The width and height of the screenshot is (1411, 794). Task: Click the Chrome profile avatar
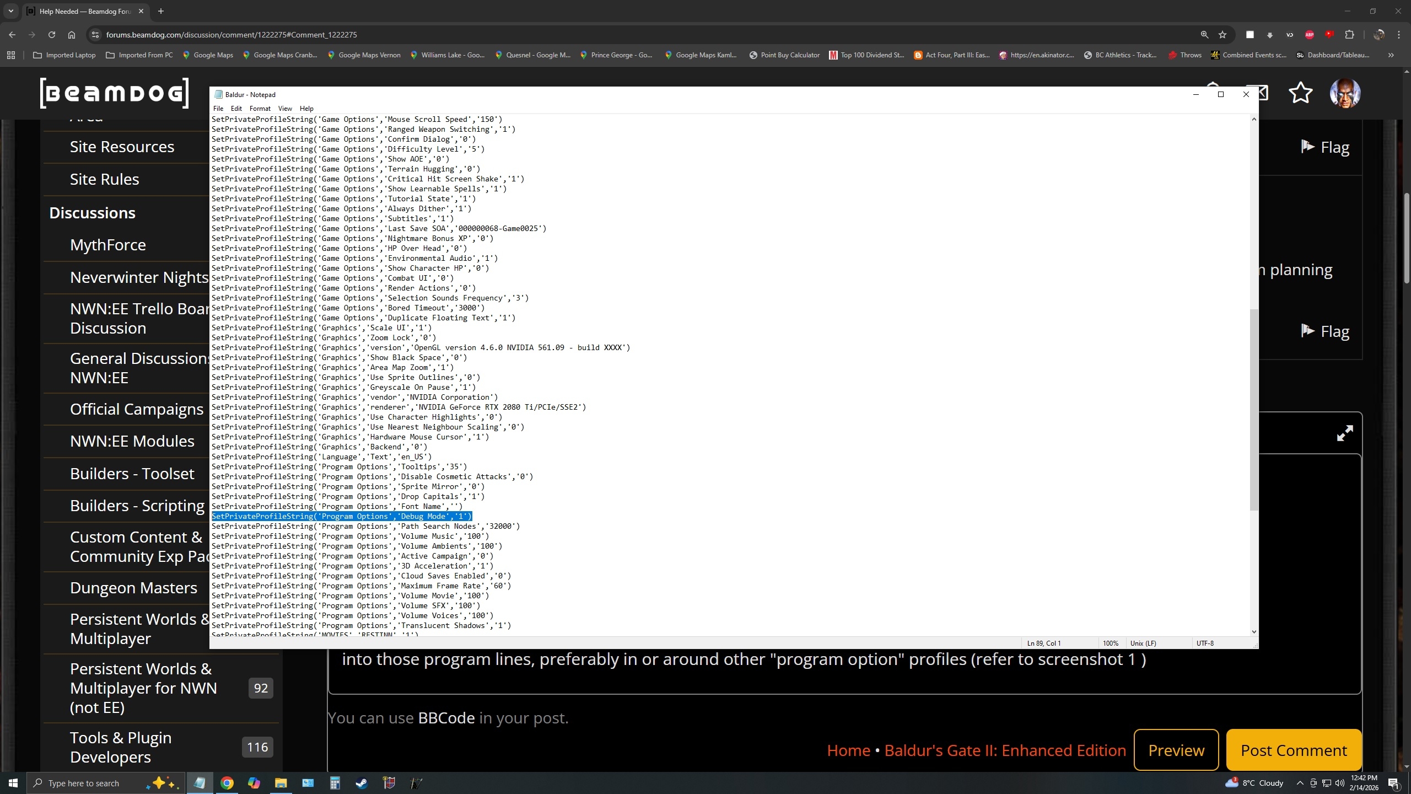(x=1380, y=34)
